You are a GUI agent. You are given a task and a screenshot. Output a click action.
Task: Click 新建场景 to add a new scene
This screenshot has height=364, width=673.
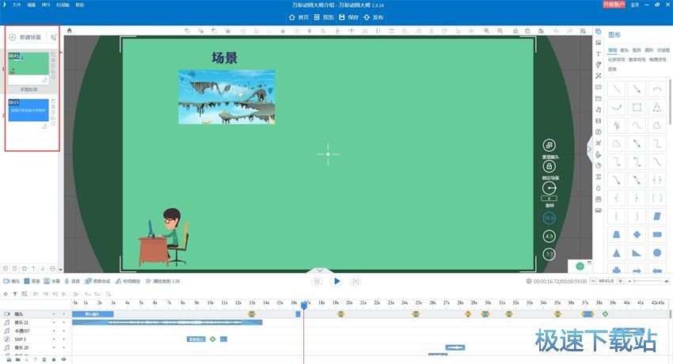[x=25, y=37]
